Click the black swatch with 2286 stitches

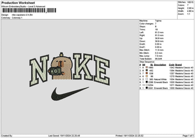pos(147,82)
